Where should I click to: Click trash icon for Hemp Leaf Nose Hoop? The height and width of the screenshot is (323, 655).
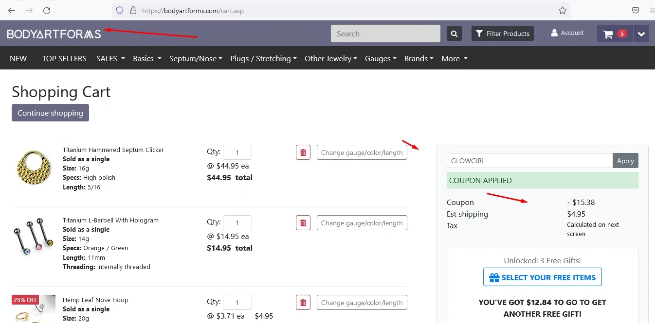point(303,303)
